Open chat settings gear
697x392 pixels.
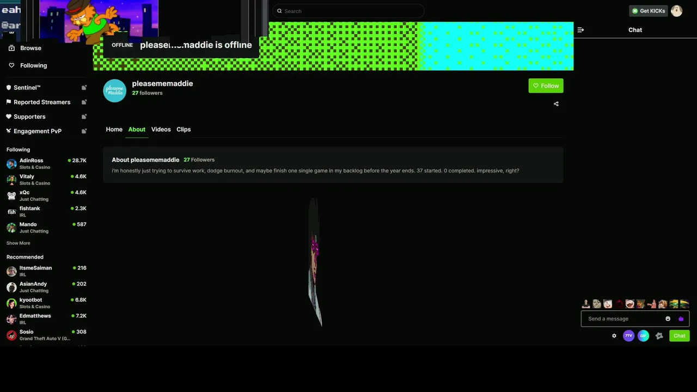[614, 336]
